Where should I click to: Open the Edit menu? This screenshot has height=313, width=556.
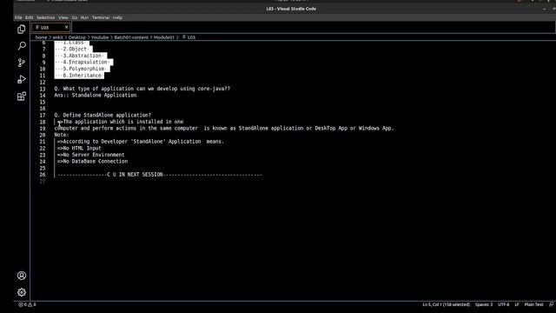[x=29, y=17]
